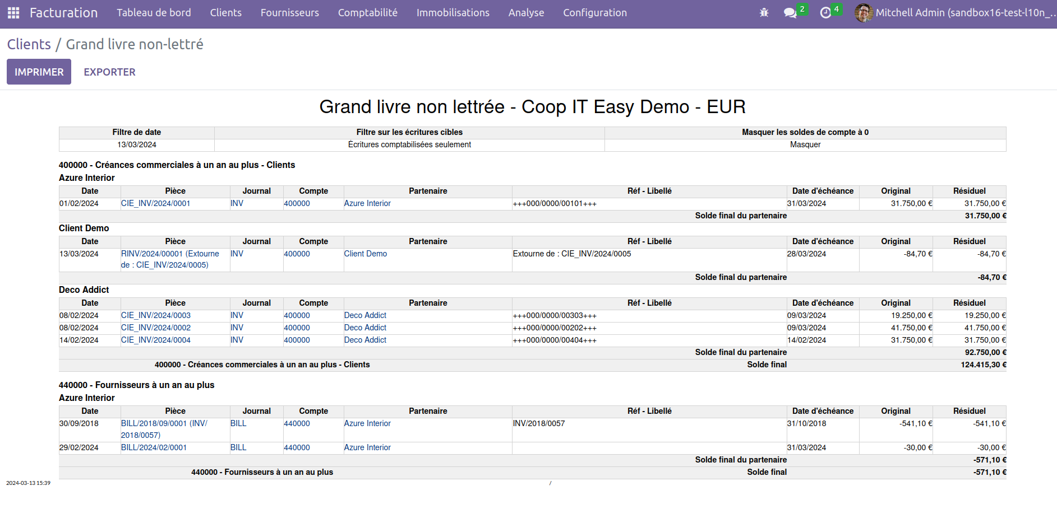Click report title Grand livre non lettrée
Image resolution: width=1057 pixels, height=523 pixels.
pos(532,106)
